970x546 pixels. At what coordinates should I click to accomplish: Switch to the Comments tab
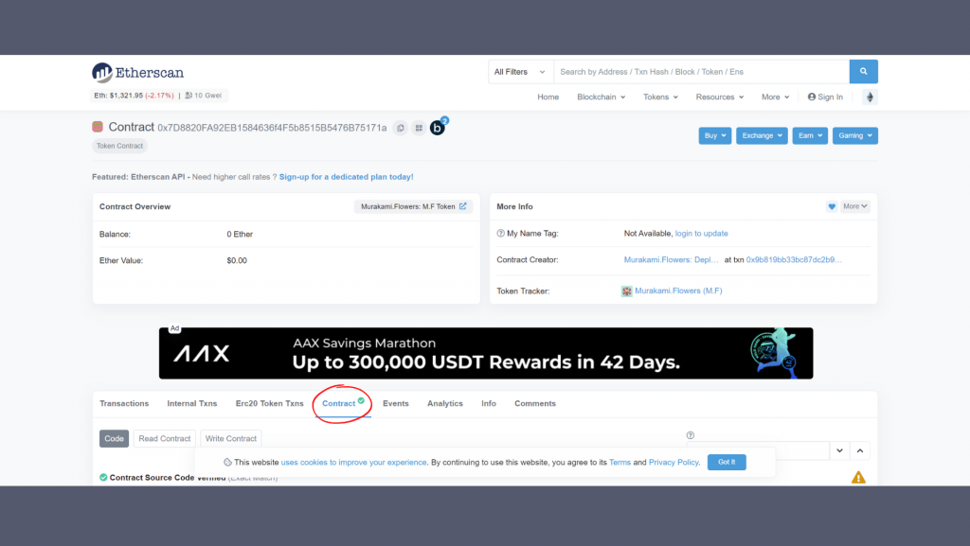coord(535,403)
